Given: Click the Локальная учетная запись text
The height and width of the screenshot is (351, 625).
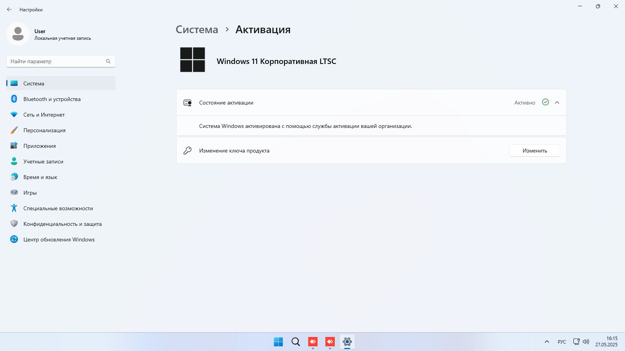Looking at the screenshot, I should coord(62,38).
